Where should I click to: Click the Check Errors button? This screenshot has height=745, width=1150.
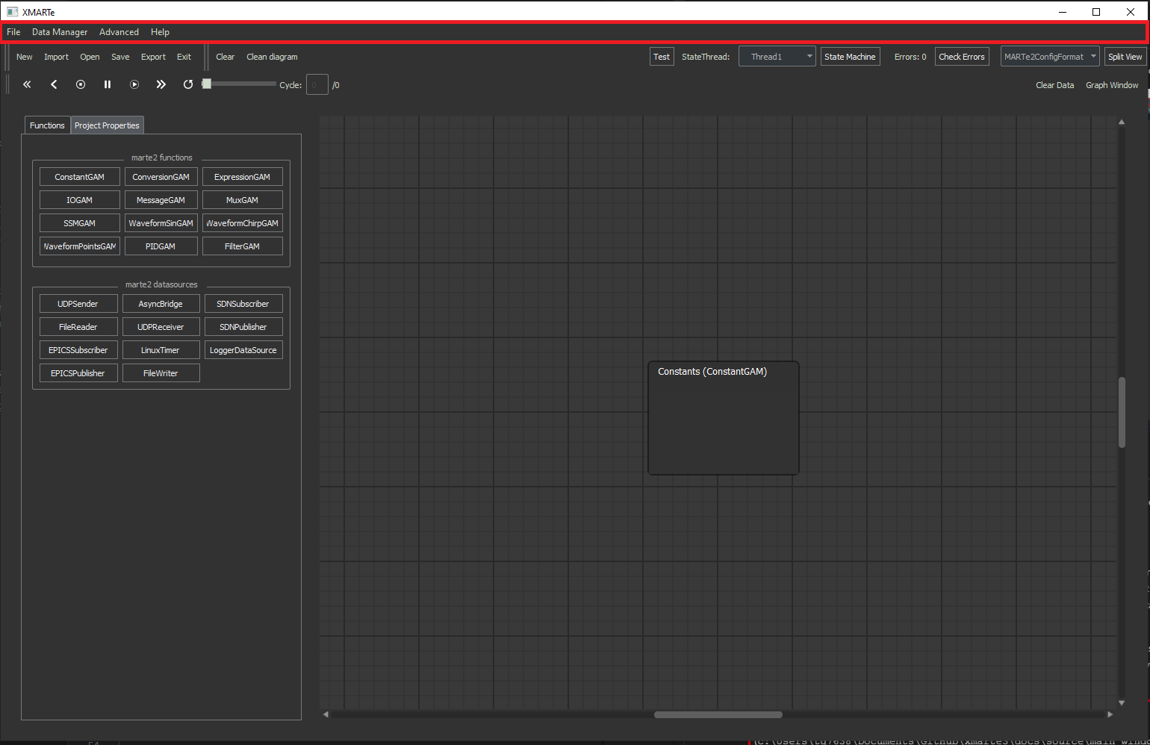point(961,57)
